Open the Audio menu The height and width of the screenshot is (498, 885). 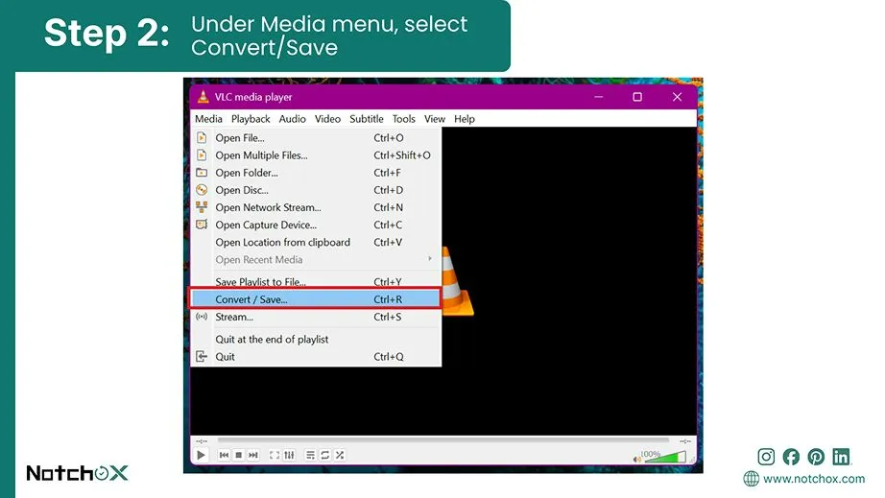(293, 119)
